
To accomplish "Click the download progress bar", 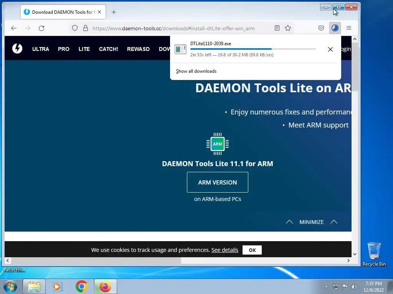I will pos(253,49).
